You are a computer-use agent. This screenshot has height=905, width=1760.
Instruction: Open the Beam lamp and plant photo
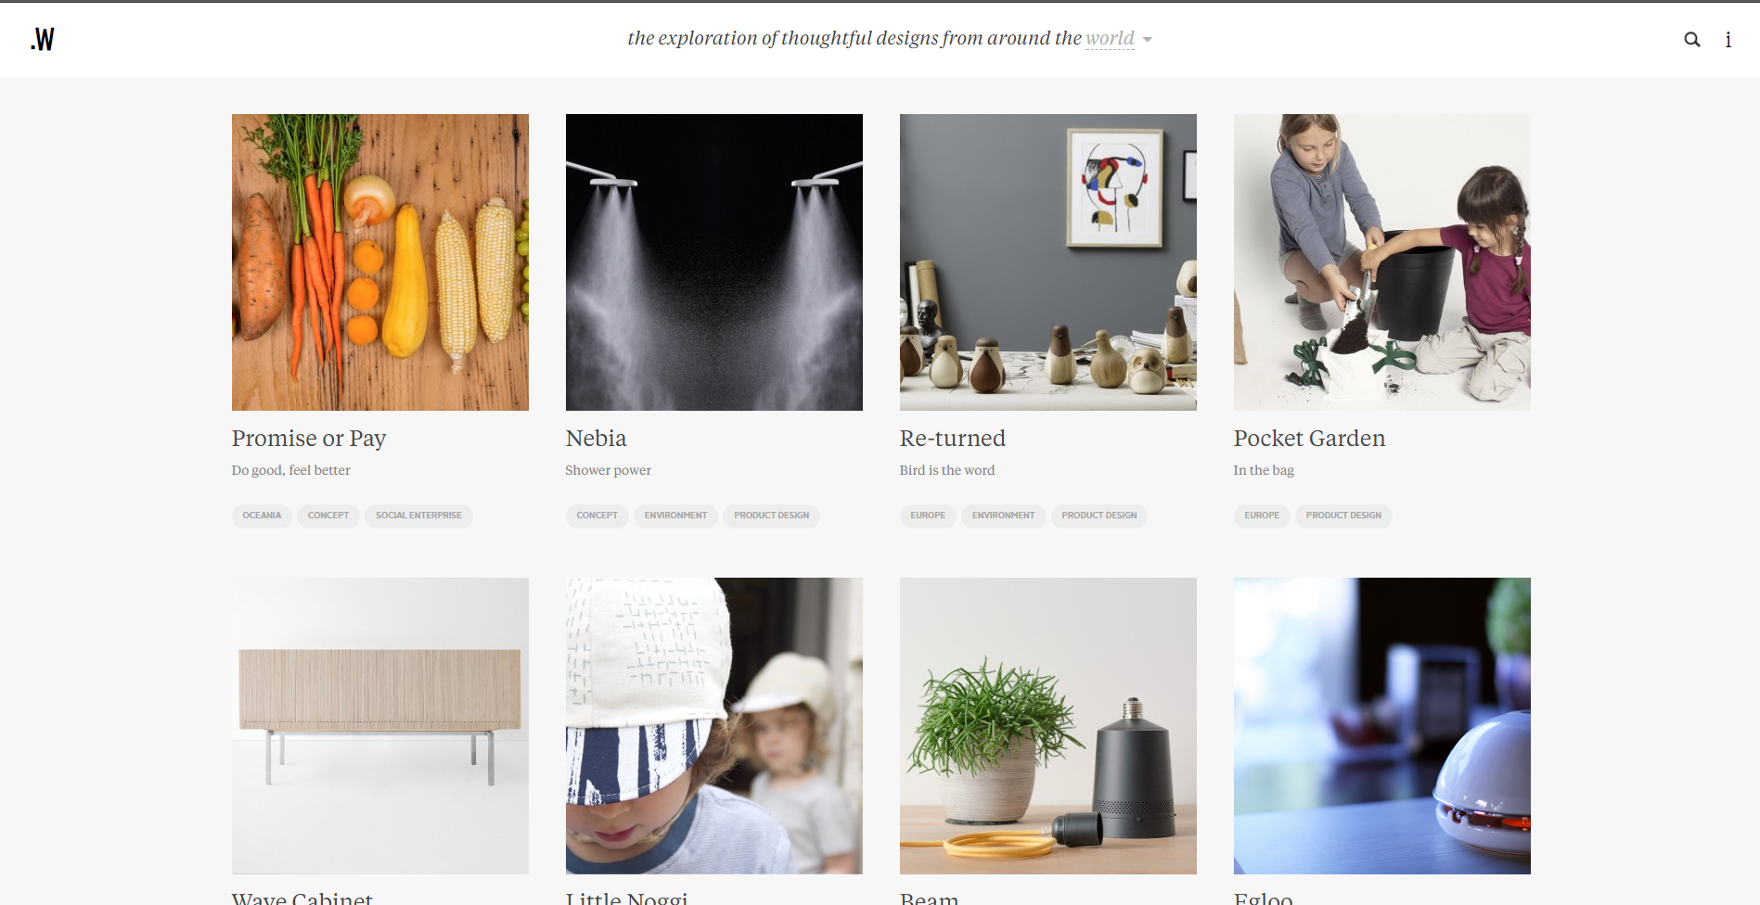coord(1048,726)
